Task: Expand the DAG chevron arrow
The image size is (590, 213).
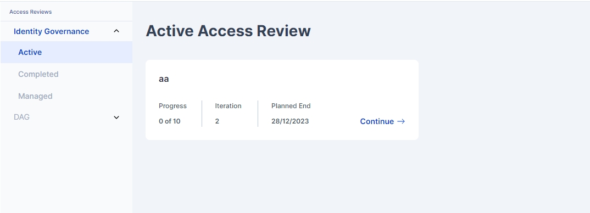Action: [x=116, y=117]
